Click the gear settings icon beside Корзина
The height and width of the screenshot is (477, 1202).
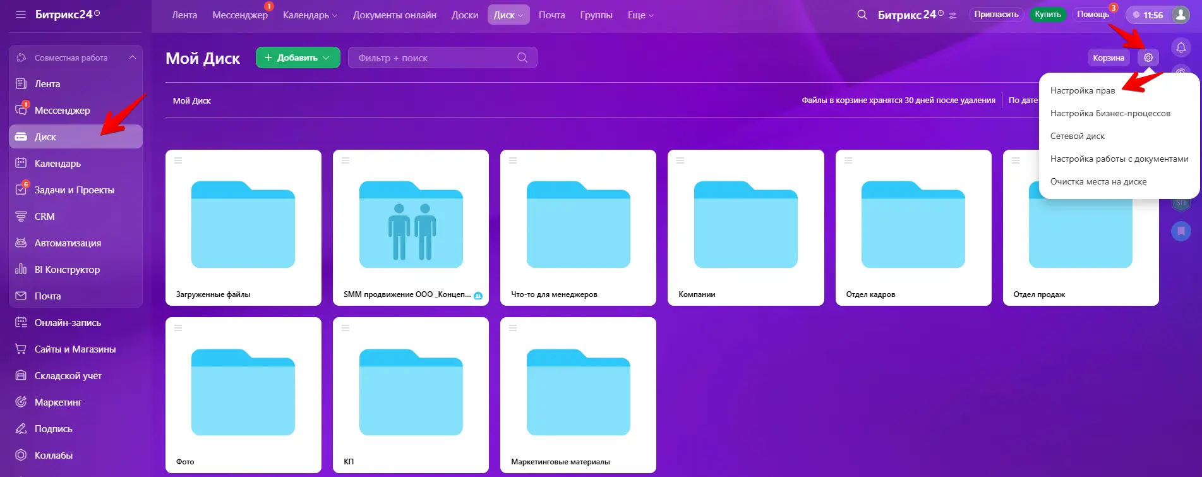(x=1148, y=57)
